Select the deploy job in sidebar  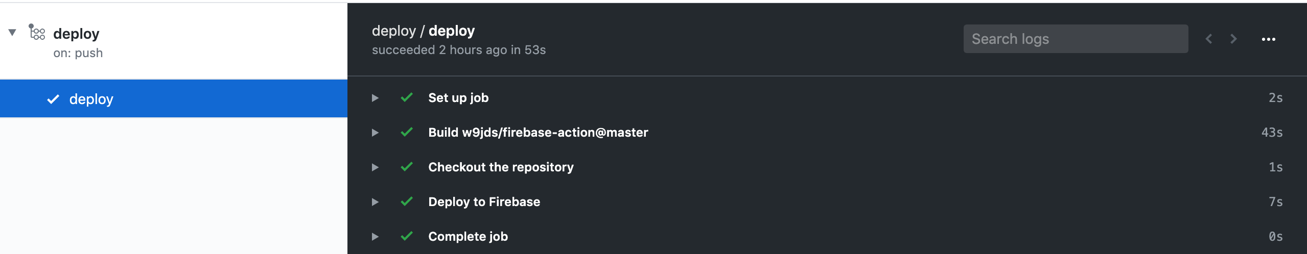coord(174,99)
